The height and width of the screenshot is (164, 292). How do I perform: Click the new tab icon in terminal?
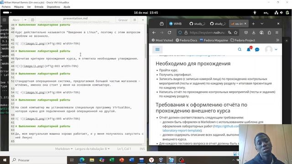(4, 20)
